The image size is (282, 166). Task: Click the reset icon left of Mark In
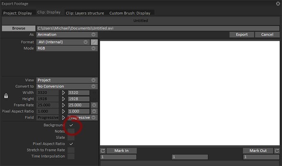click(x=103, y=151)
